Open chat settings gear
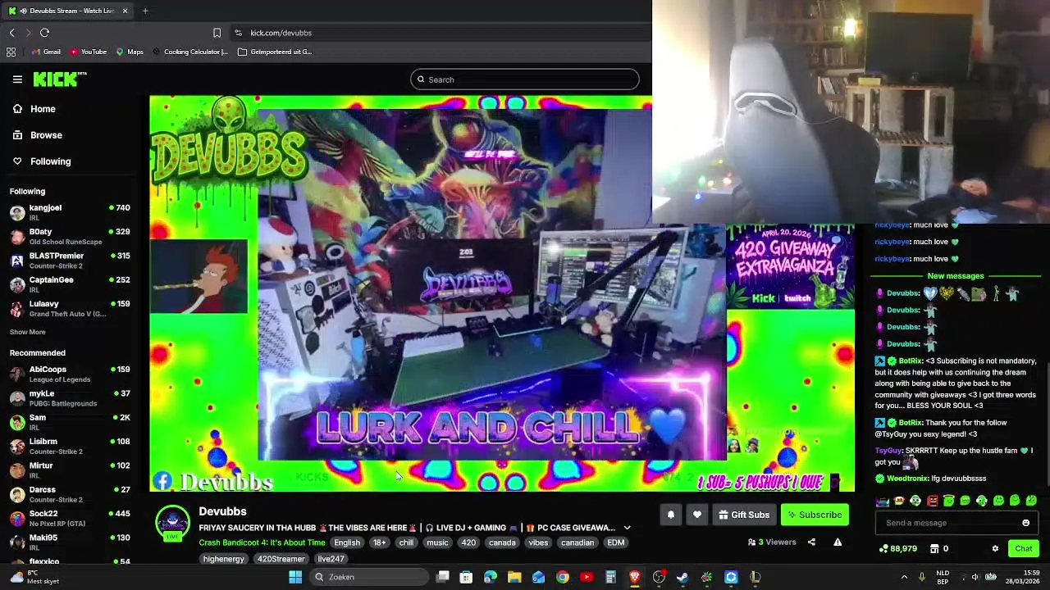The image size is (1050, 590). 995,548
